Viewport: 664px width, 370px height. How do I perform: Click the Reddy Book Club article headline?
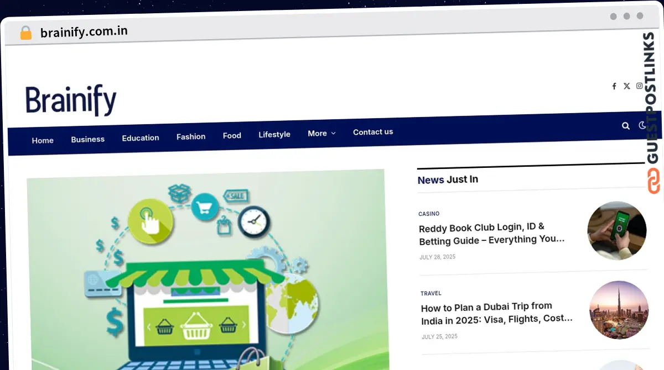click(492, 234)
